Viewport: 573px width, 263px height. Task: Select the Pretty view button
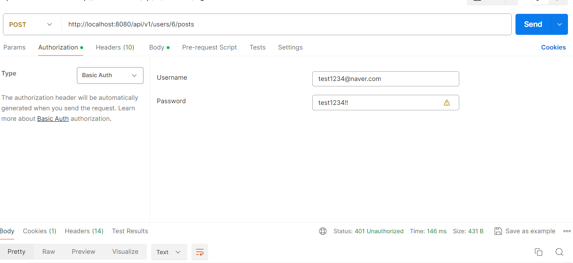pyautogui.click(x=16, y=252)
